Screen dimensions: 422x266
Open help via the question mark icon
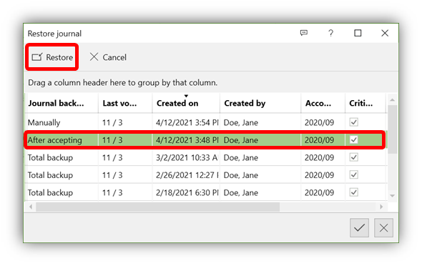[x=330, y=33]
